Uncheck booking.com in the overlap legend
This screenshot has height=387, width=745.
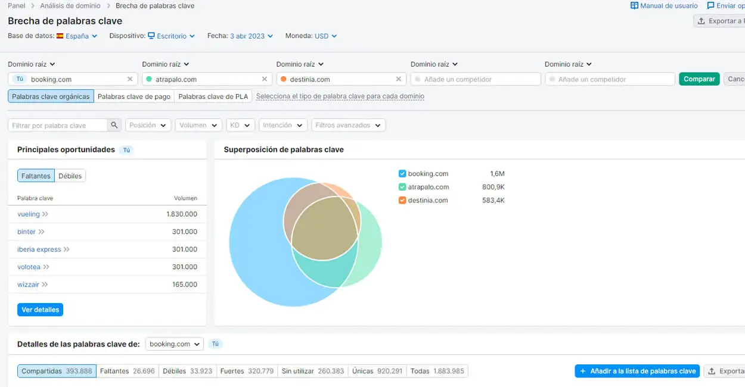coord(402,174)
